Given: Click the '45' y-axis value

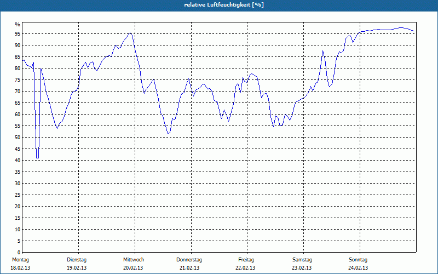Looking at the screenshot, I should 18,149.
